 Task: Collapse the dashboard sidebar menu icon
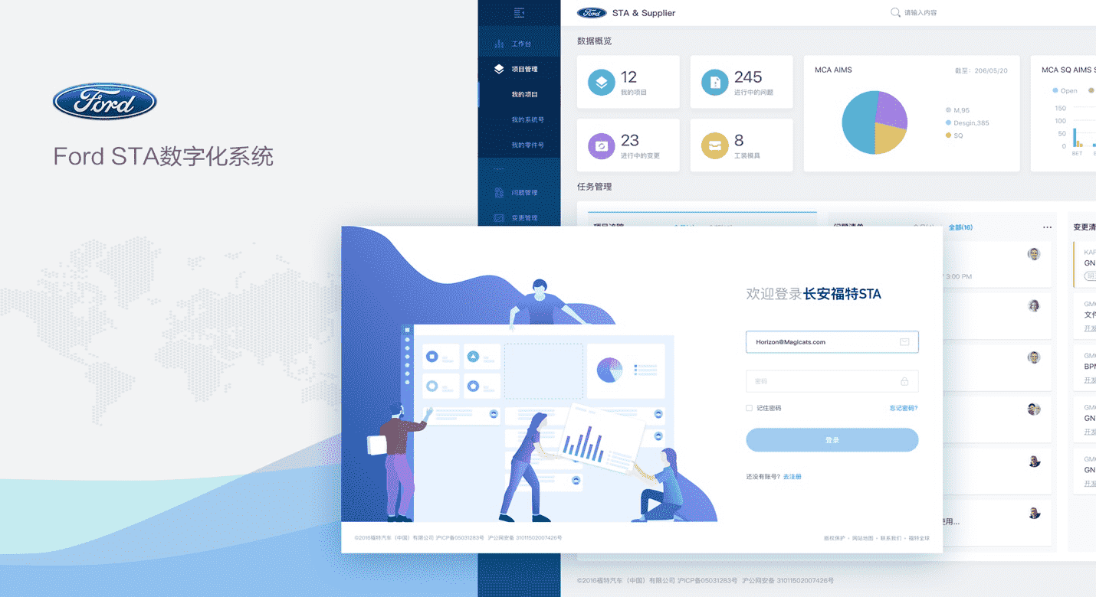coord(519,13)
